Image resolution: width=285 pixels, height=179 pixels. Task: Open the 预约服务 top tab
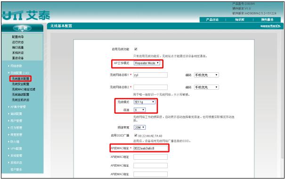tap(267, 20)
